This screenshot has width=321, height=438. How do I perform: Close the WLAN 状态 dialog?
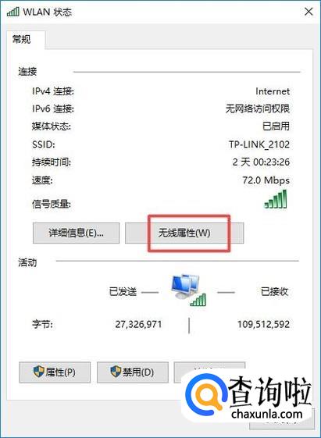pos(309,12)
